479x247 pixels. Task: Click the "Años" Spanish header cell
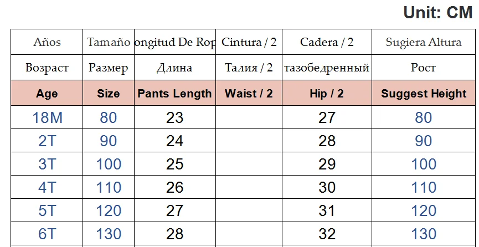(x=47, y=42)
